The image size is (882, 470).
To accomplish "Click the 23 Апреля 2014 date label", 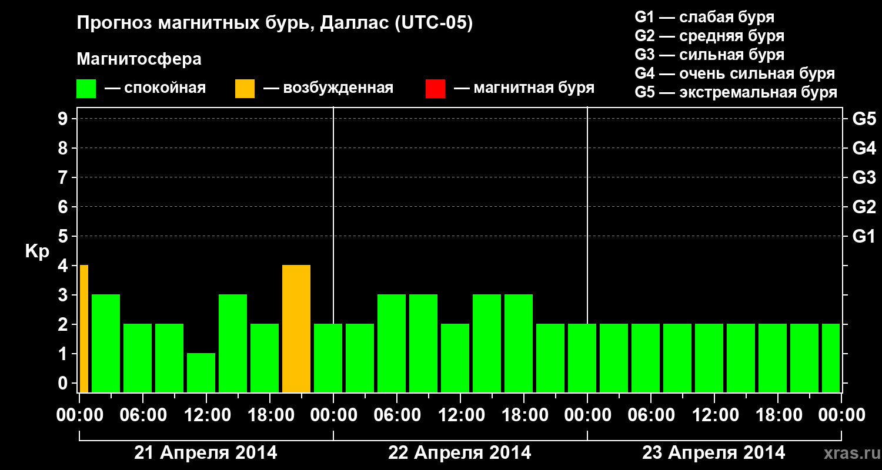I will coord(714,452).
